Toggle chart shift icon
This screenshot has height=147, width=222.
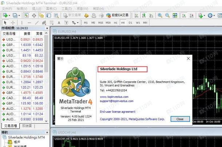(x=191, y=15)
